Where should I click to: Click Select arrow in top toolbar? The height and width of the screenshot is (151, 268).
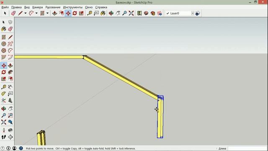pyautogui.click(x=5, y=13)
